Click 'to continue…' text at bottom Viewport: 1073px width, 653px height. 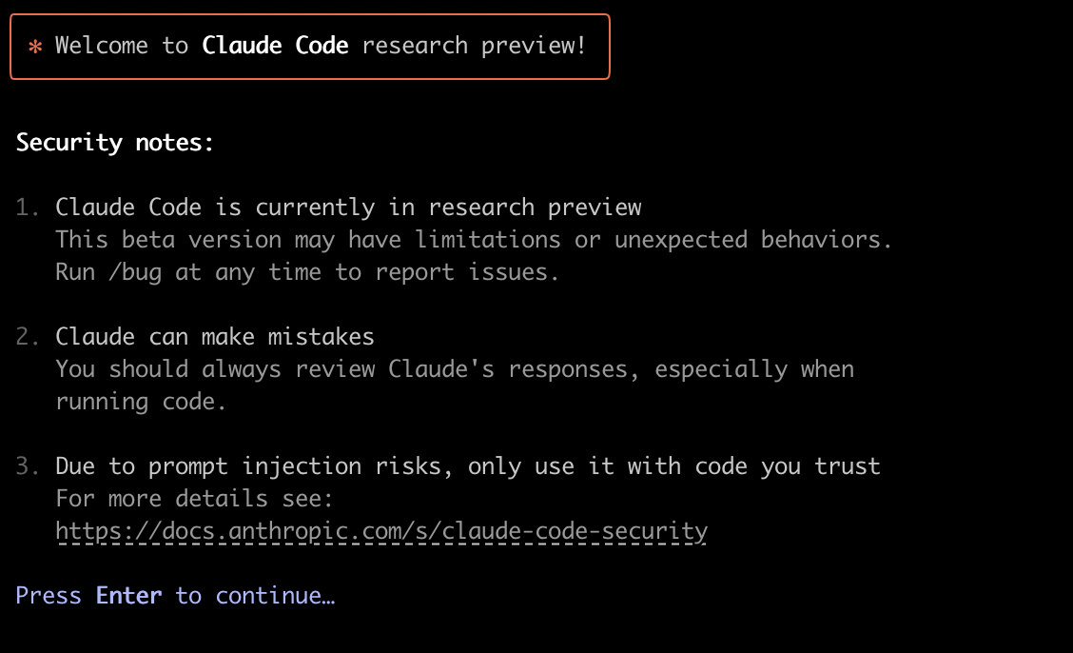255,596
